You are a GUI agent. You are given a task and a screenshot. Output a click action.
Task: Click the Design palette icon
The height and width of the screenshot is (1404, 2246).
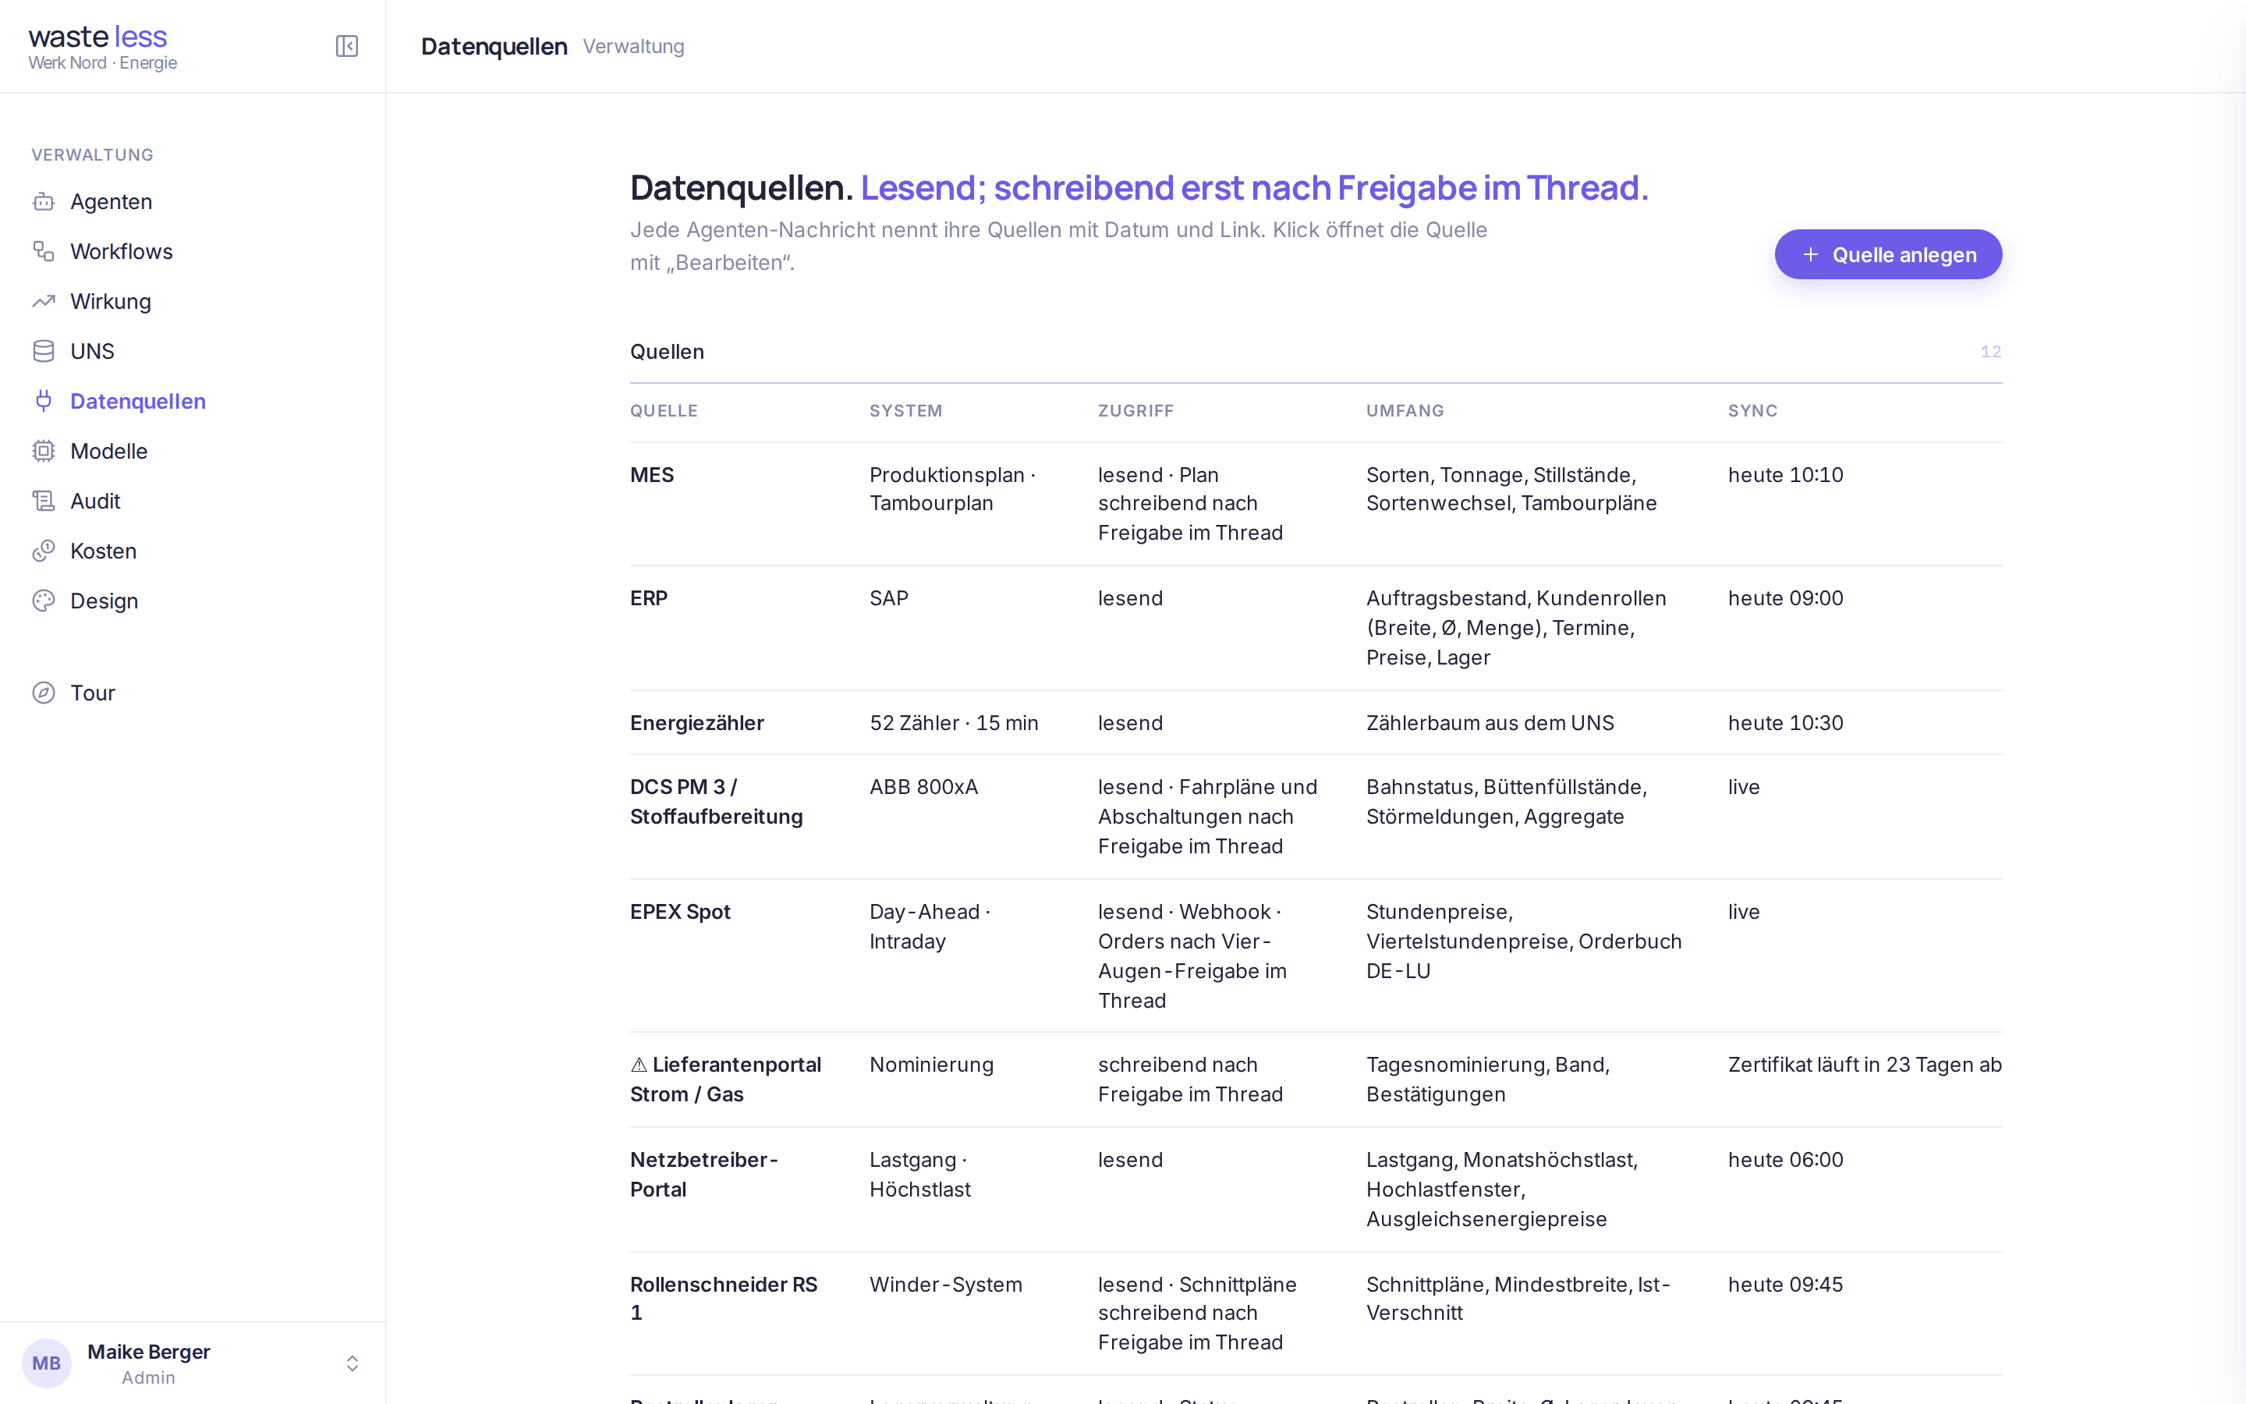[x=44, y=601]
